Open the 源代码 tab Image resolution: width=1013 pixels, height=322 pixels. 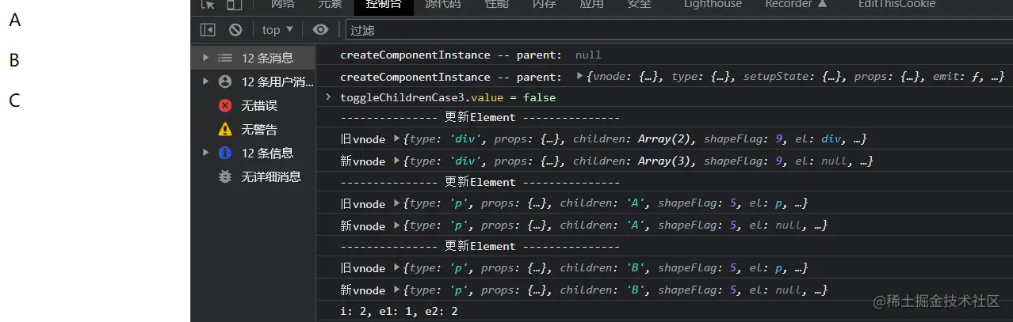click(443, 4)
